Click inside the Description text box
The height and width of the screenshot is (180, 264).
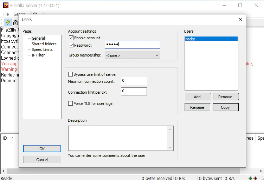(118, 138)
